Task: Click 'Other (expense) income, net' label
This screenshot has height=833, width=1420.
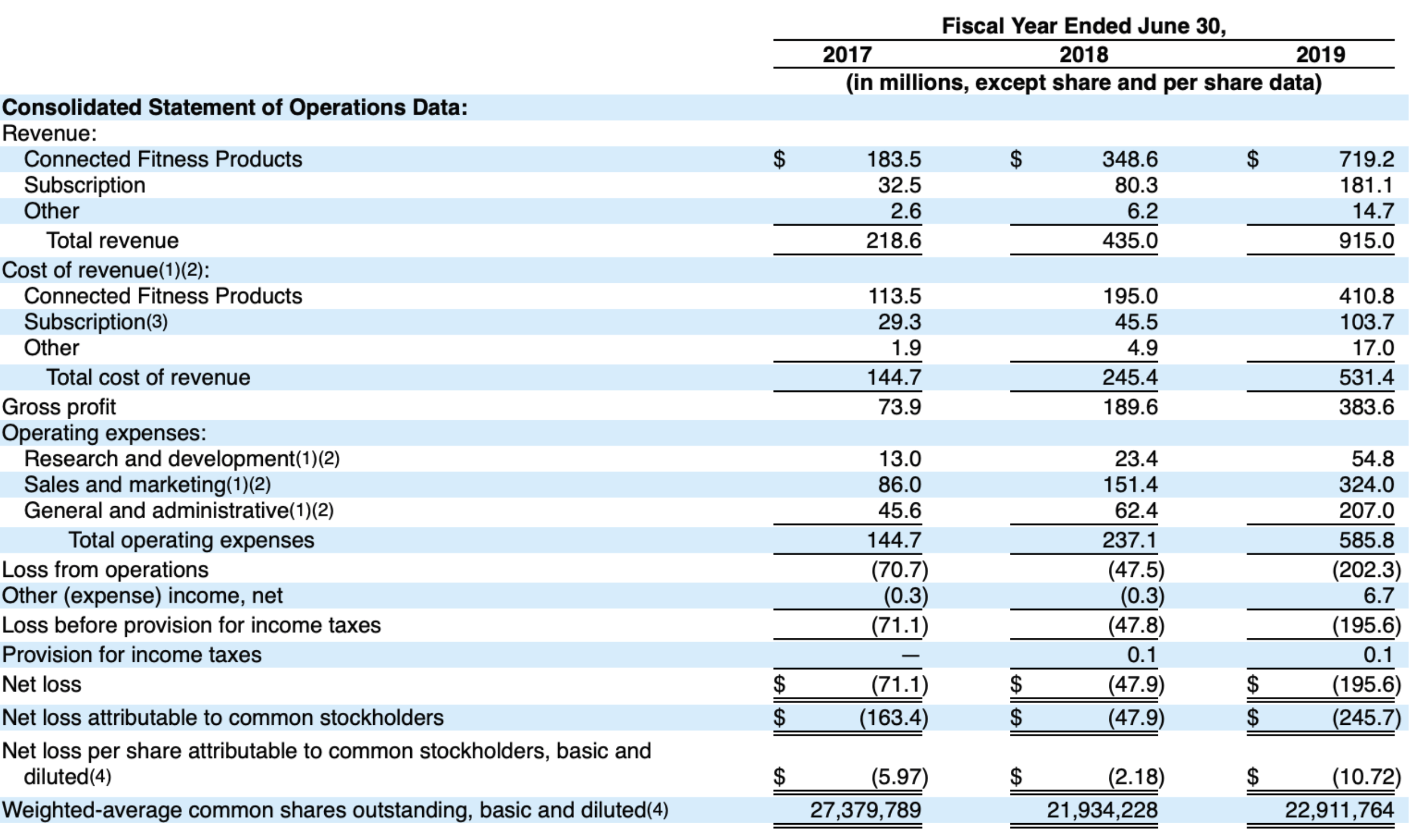Action: 143,596
